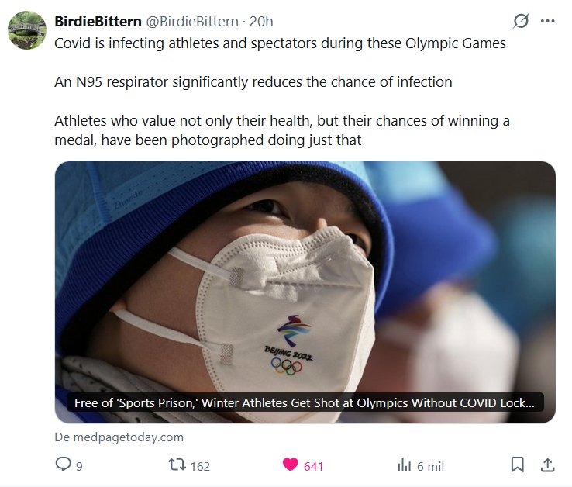Open the BirdieBittern profile avatar
Image resolution: width=572 pixels, height=487 pixels.
point(27,30)
